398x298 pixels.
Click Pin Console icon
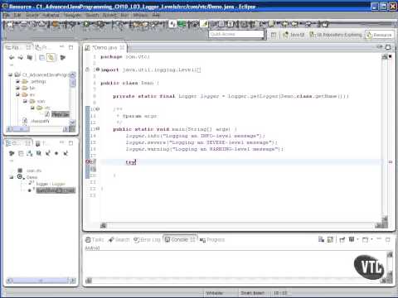click(x=342, y=239)
